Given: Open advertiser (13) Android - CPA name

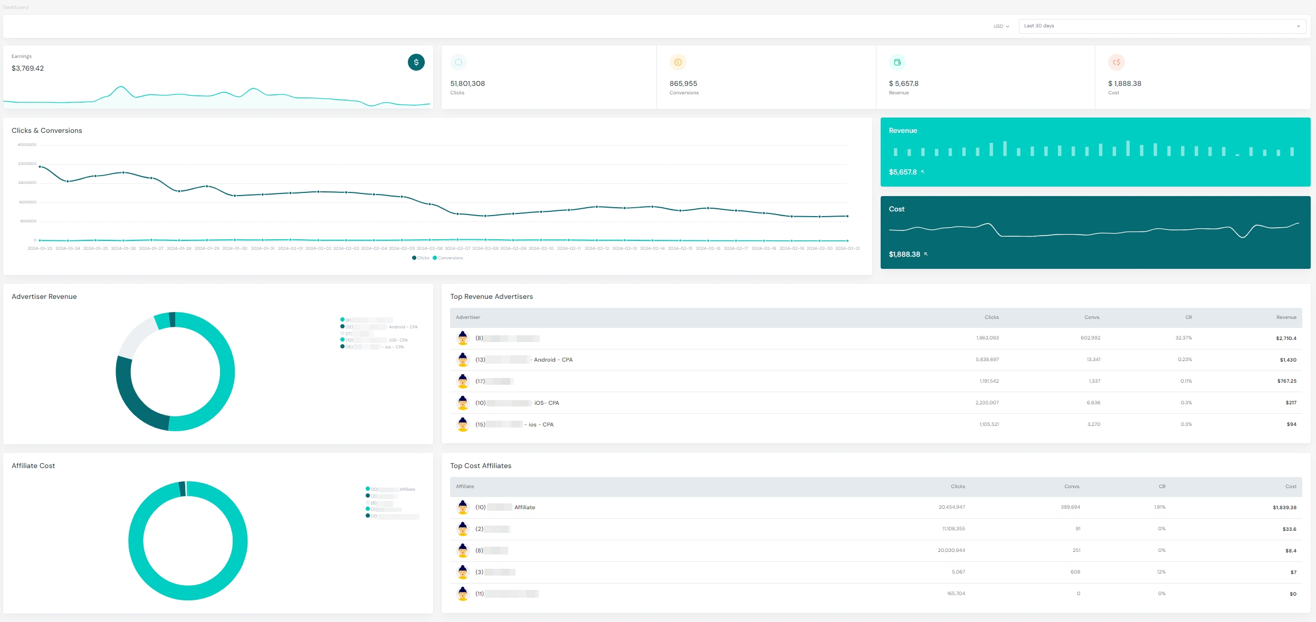Looking at the screenshot, I should pyautogui.click(x=524, y=359).
